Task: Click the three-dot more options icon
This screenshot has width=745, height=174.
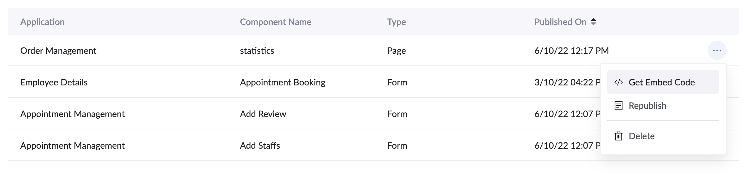Action: (x=717, y=51)
